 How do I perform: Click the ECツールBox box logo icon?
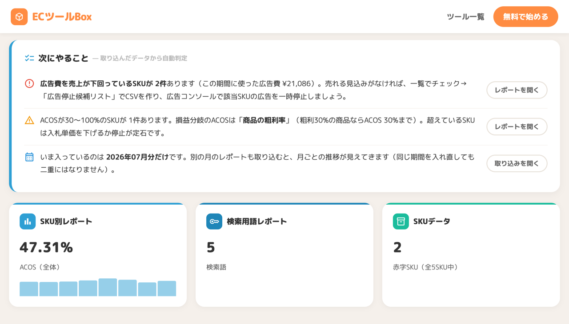19,17
